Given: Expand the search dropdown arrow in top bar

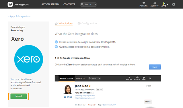Looking at the screenshot, I should point(95,4).
